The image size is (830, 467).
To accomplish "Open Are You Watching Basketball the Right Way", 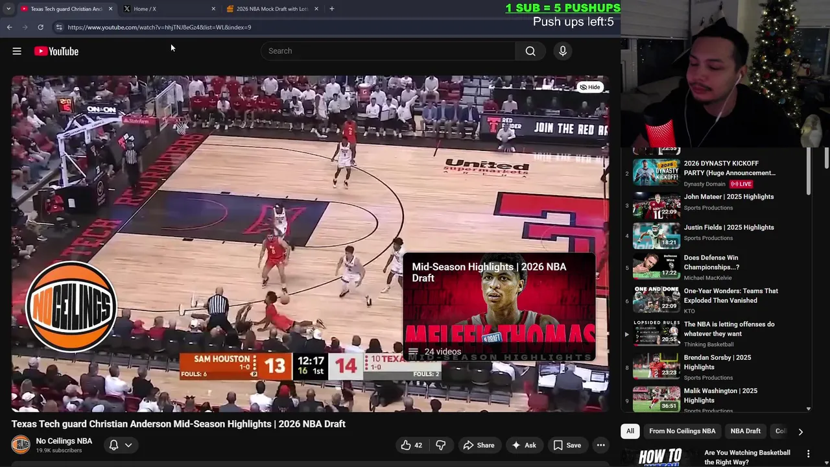I will point(747,457).
